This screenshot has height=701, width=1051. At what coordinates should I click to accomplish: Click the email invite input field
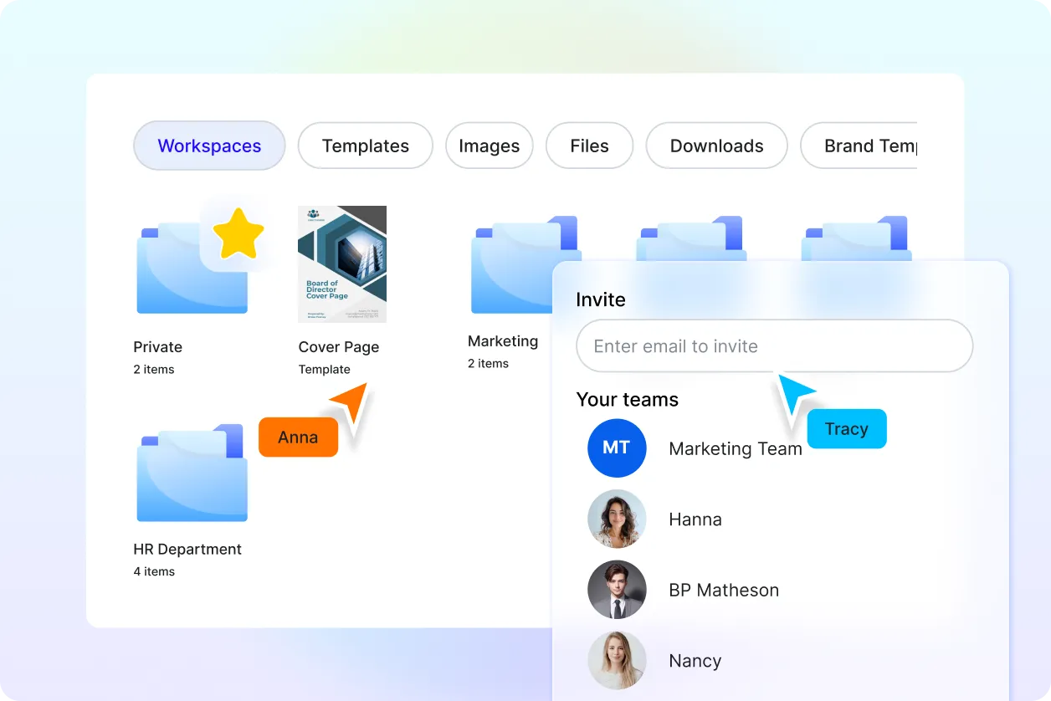click(x=773, y=346)
